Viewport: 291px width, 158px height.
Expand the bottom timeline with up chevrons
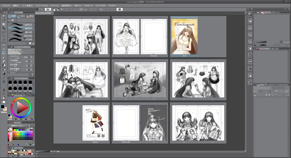click(x=37, y=154)
